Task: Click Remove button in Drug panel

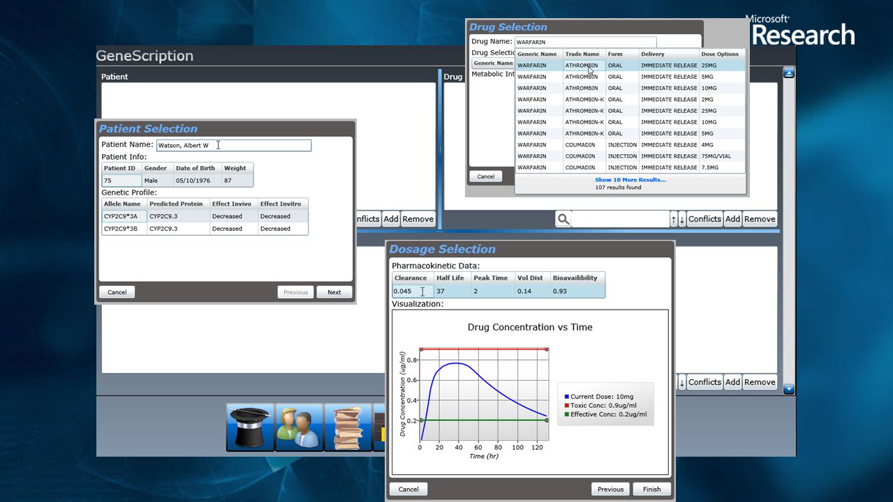Action: tap(760, 219)
